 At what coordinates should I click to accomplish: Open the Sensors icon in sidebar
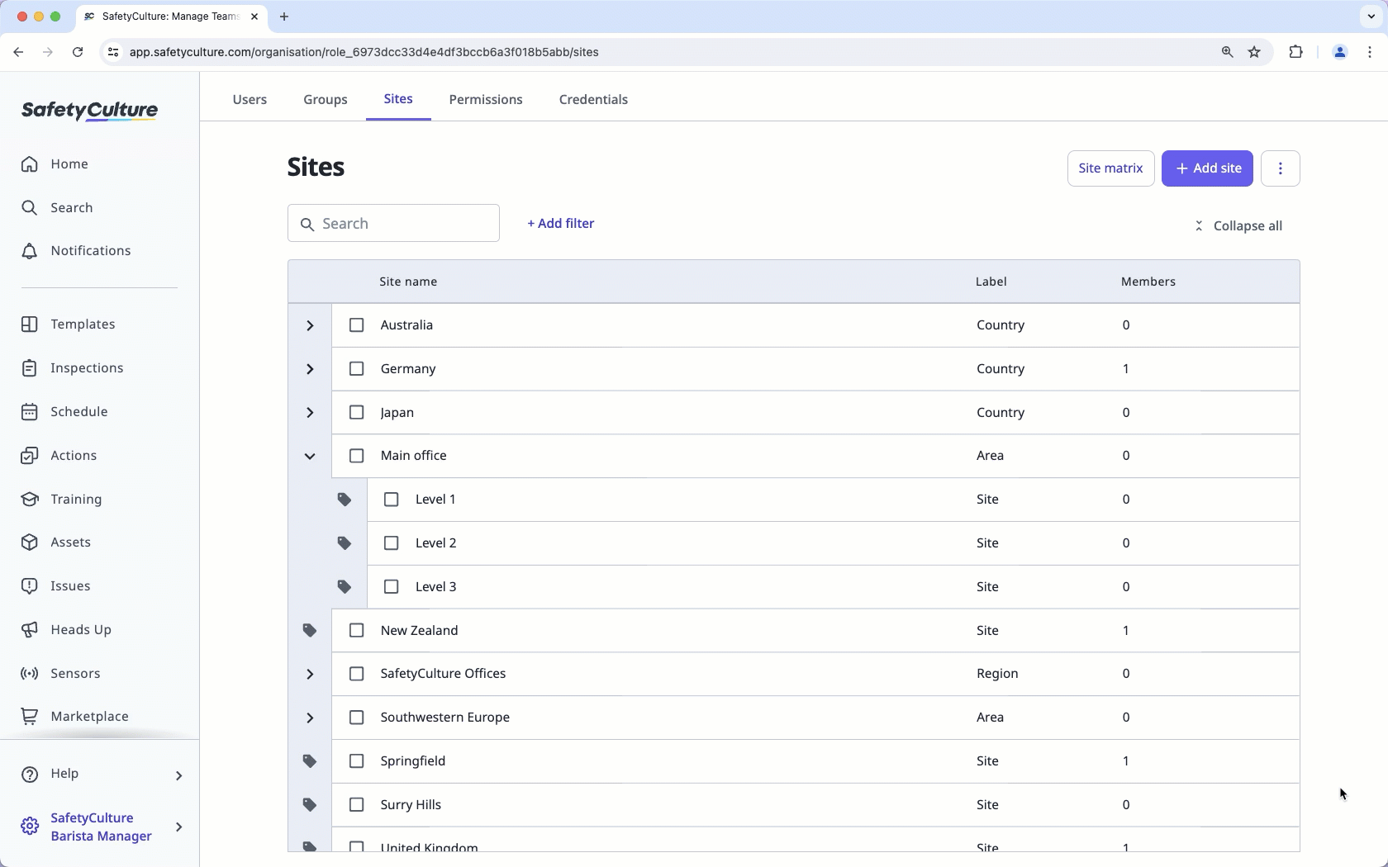29,674
